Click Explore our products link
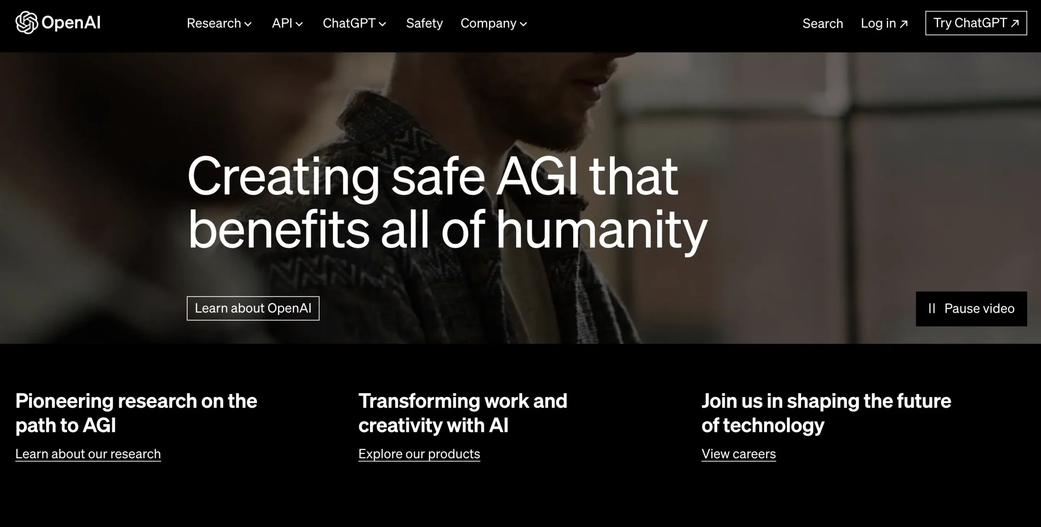The height and width of the screenshot is (527, 1041). (x=419, y=454)
